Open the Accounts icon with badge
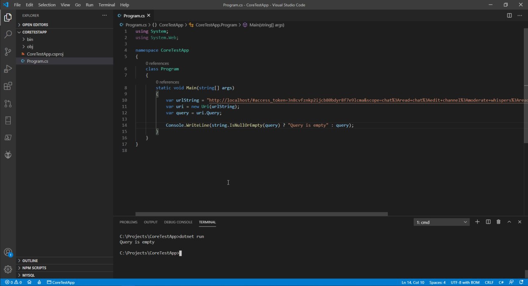 tap(8, 252)
